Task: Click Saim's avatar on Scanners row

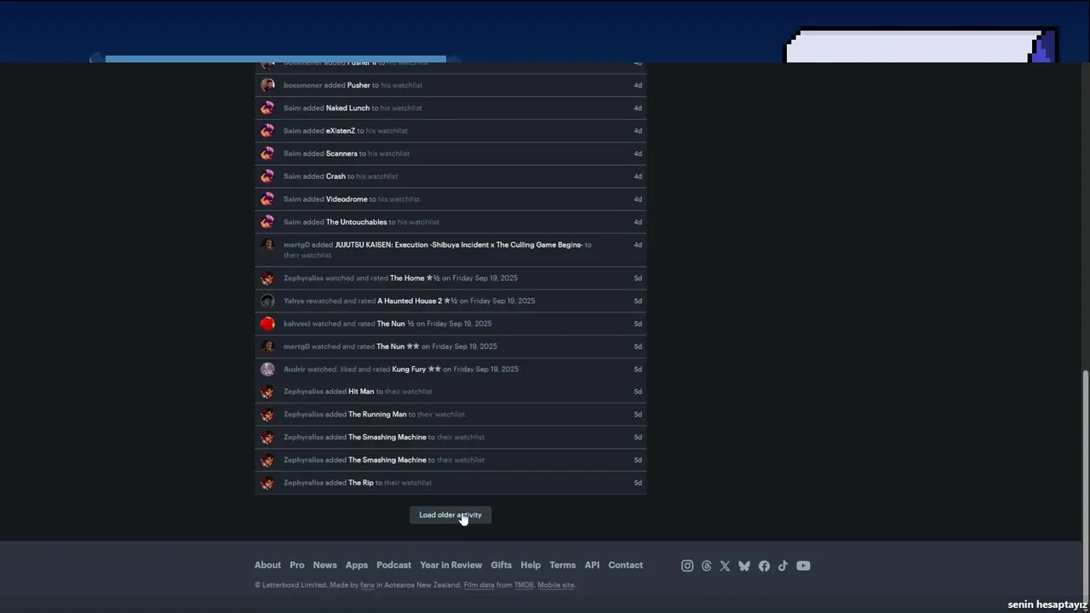Action: click(267, 154)
